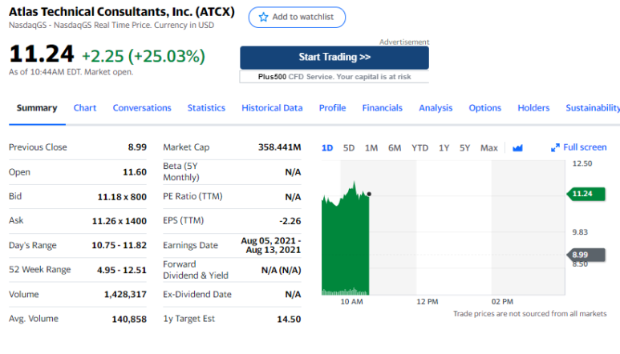This screenshot has height=354, width=620.
Task: Click the Avg. Volume value 140,858
Action: (x=129, y=319)
